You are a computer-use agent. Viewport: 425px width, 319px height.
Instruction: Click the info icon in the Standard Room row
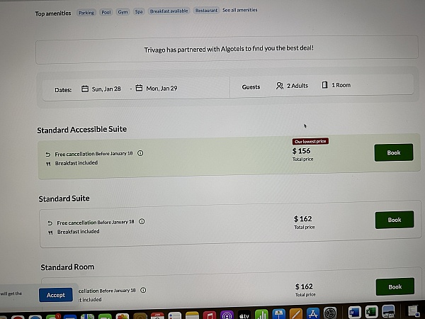point(143,290)
